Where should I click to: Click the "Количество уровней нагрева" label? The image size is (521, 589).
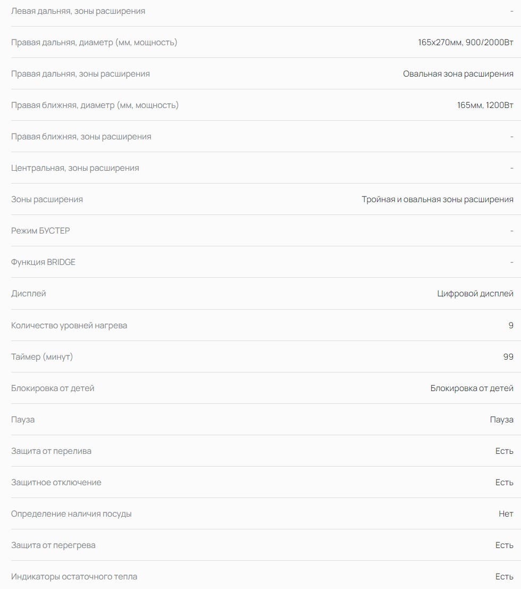point(69,325)
